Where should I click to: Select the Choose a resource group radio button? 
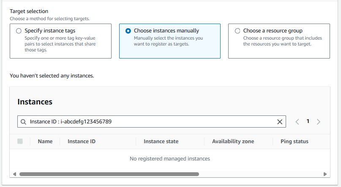237,31
